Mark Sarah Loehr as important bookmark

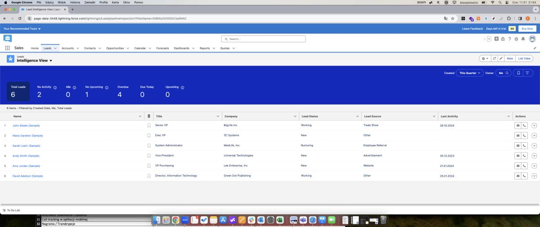[x=149, y=146]
